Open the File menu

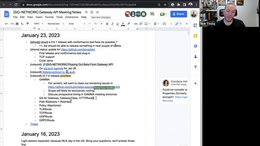tap(15, 17)
